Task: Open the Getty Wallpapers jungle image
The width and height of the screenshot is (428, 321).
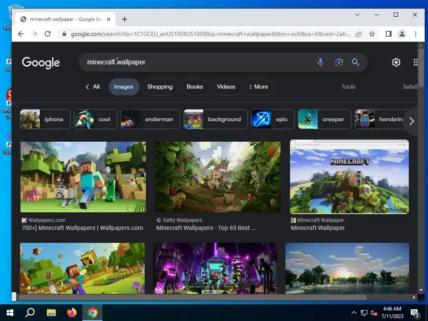Action: click(x=218, y=177)
